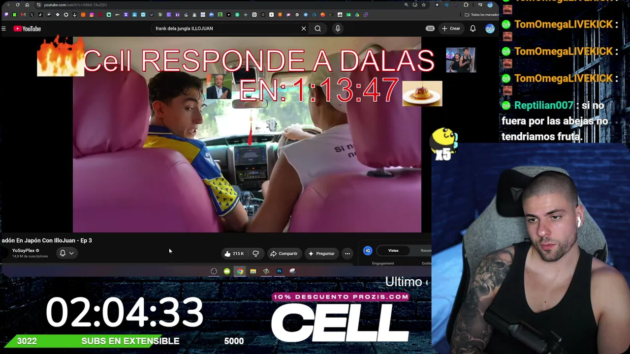Like the video with 215 K likes

[x=234, y=254]
